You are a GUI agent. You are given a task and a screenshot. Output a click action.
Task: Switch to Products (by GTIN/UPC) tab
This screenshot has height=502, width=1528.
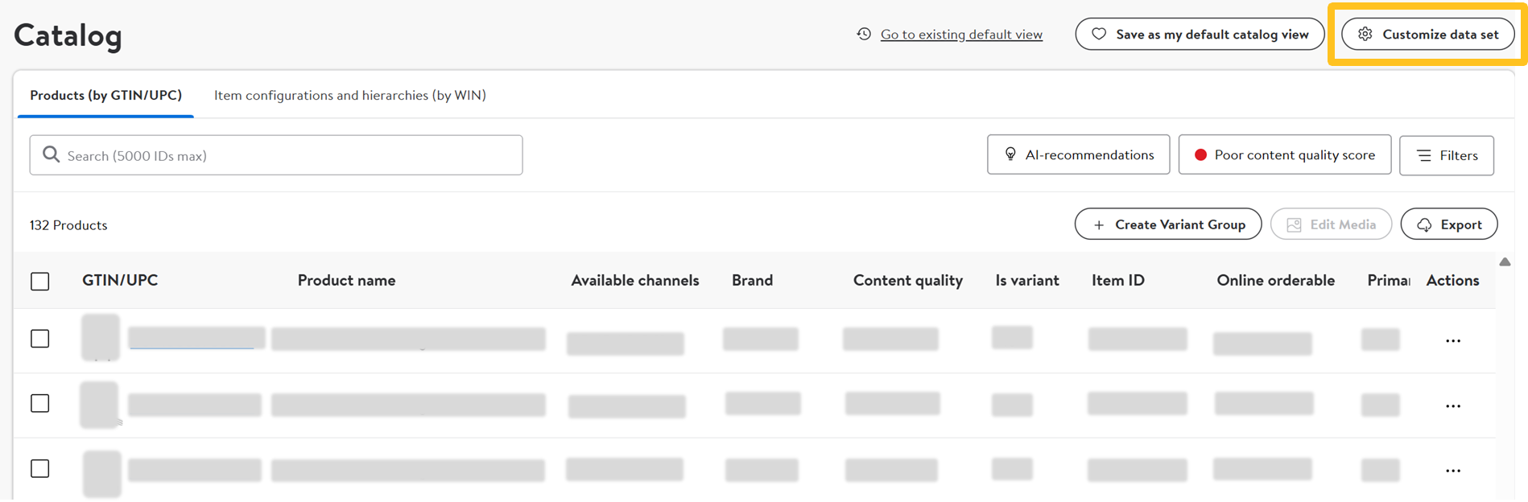click(x=105, y=95)
